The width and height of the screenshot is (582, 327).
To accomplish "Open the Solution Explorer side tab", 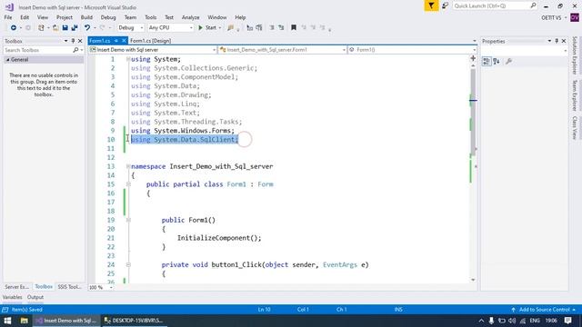I will [x=575, y=55].
